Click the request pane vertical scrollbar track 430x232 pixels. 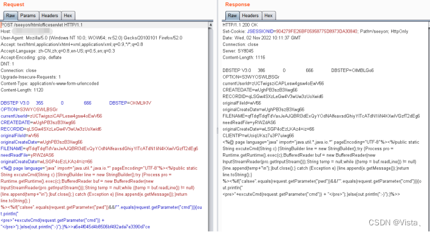click(211, 128)
